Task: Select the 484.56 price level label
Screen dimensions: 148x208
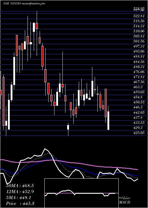Action: tap(139, 62)
